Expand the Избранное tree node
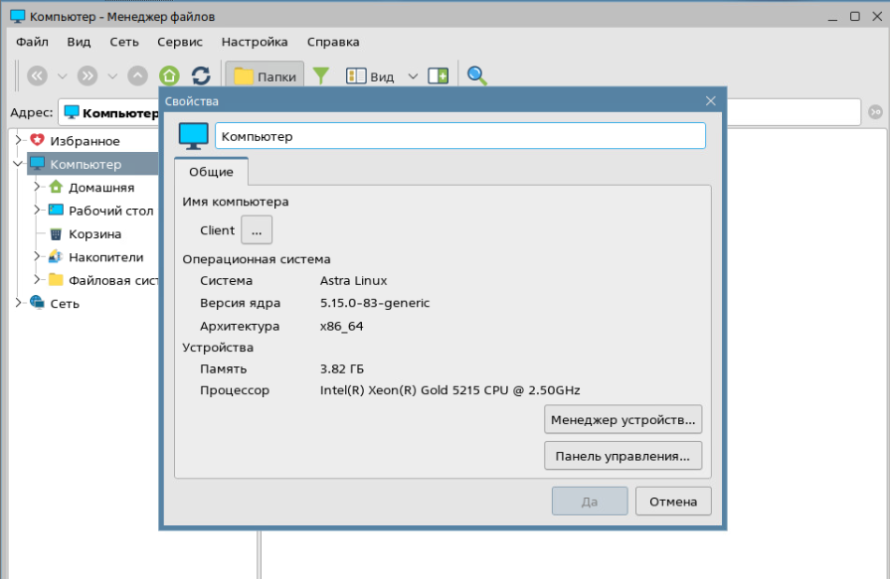 18,140
